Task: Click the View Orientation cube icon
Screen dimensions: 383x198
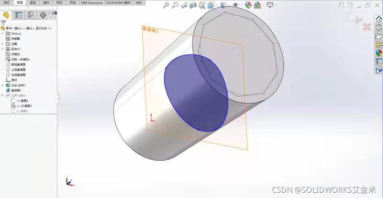Action: pyautogui.click(x=211, y=5)
